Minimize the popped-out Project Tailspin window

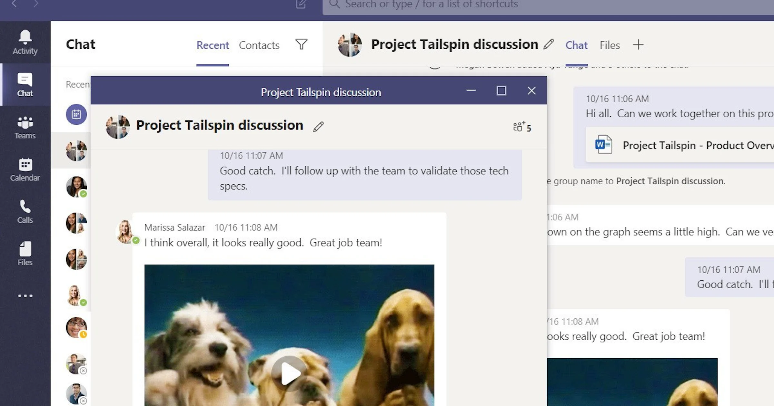[x=471, y=91]
